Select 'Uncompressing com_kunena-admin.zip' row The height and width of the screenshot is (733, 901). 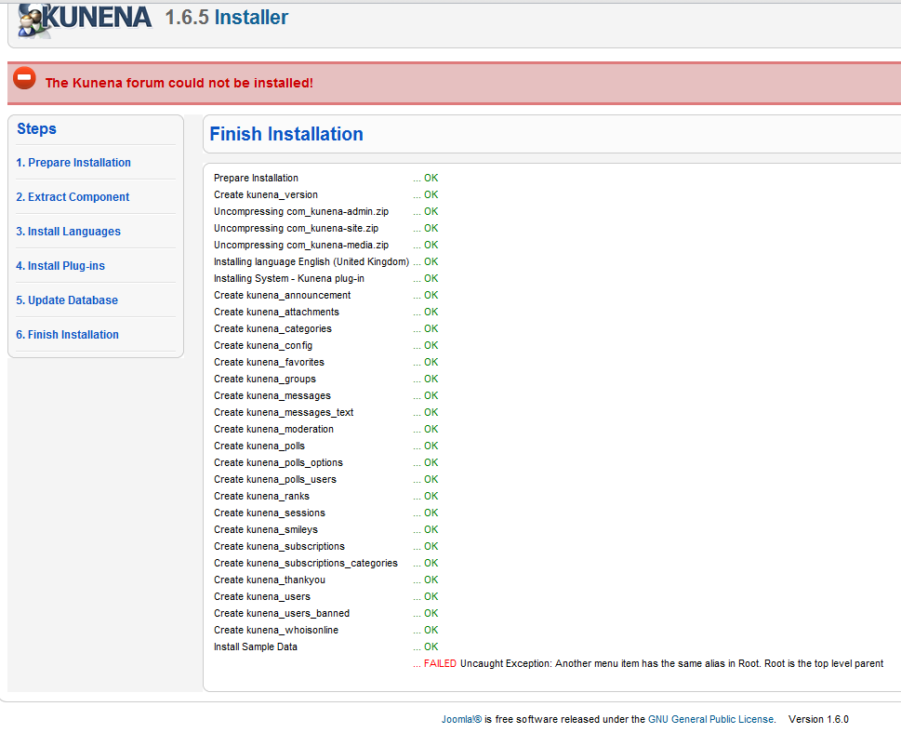(325, 211)
